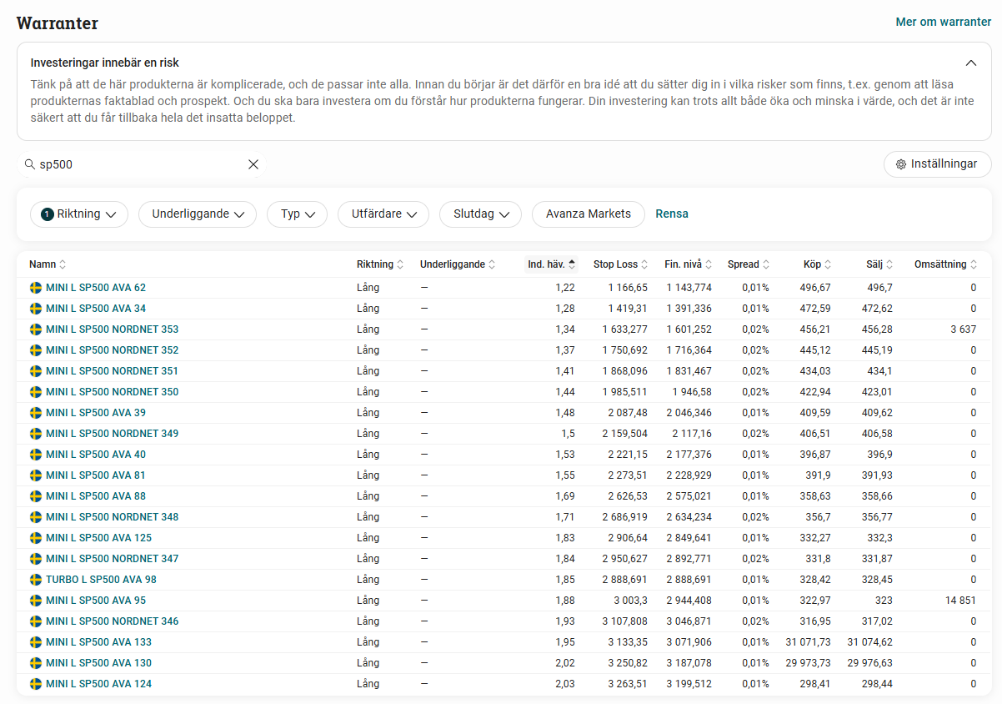Click the gear icon in Inställningar

point(900,164)
